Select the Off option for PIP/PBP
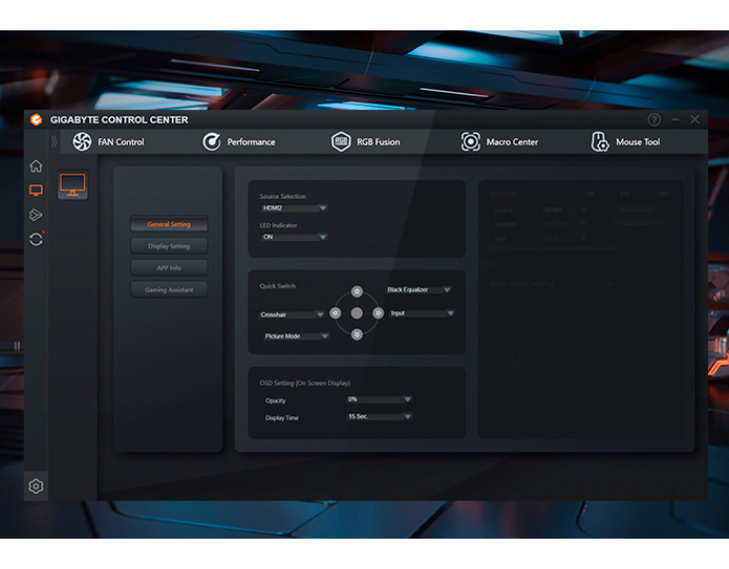 point(589,194)
